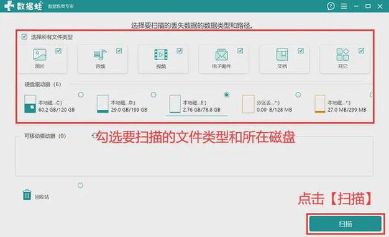Uncheck the 文档 (documents) checkbox
This screenshot has height=237, width=389.
click(x=301, y=51)
